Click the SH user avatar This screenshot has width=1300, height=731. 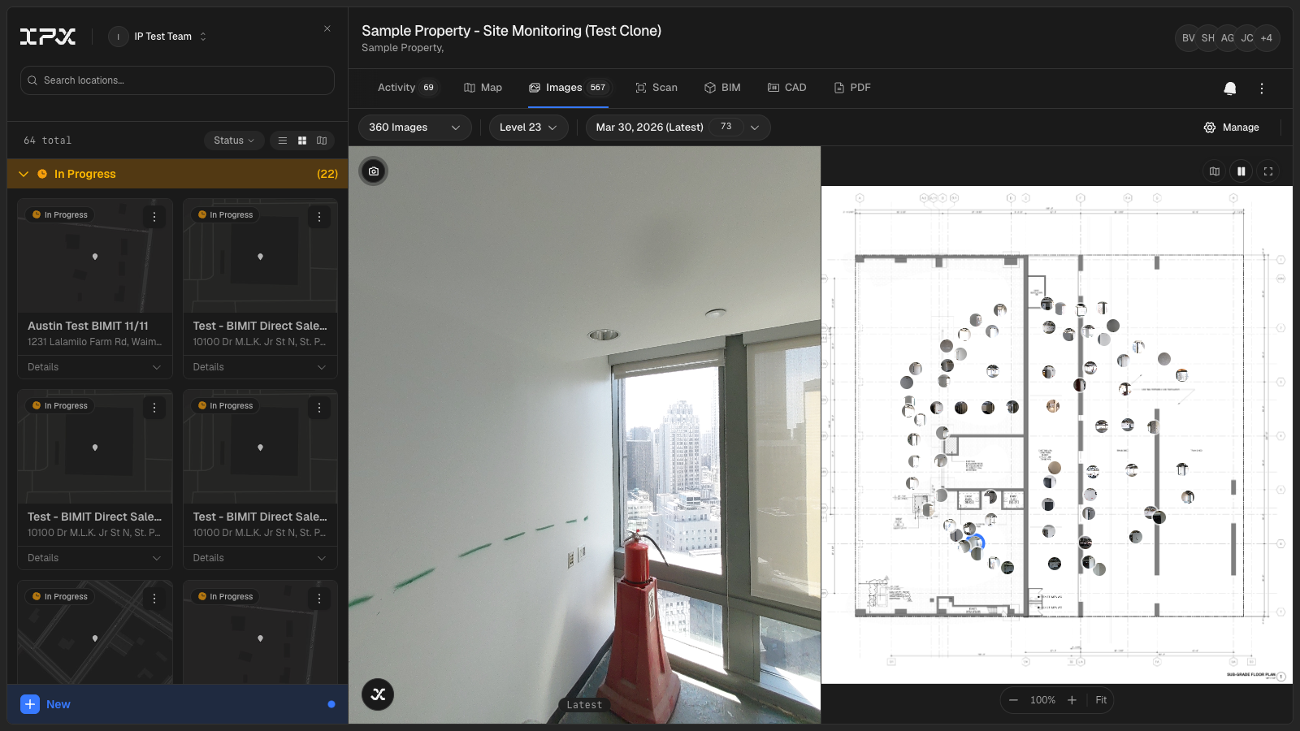coord(1208,38)
